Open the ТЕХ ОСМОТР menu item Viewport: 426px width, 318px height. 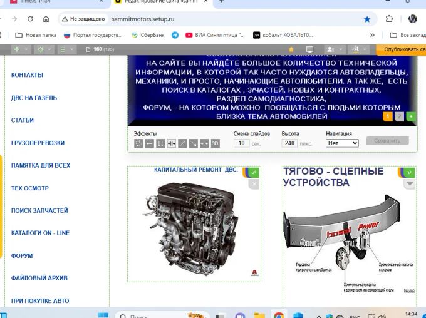click(x=30, y=188)
